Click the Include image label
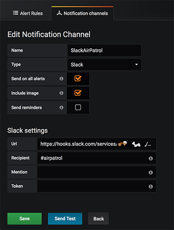 (25, 93)
